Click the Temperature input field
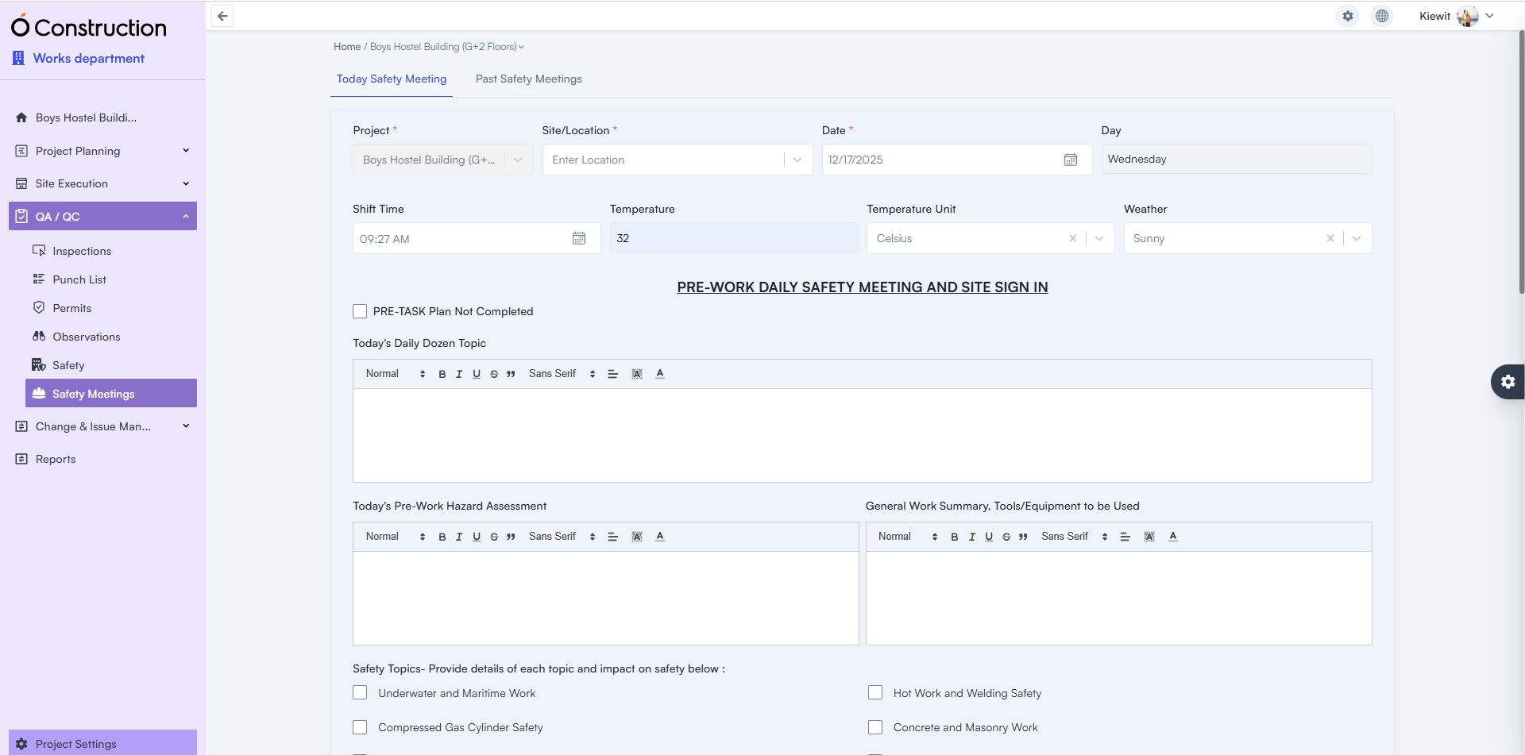The height and width of the screenshot is (755, 1525). click(x=733, y=238)
